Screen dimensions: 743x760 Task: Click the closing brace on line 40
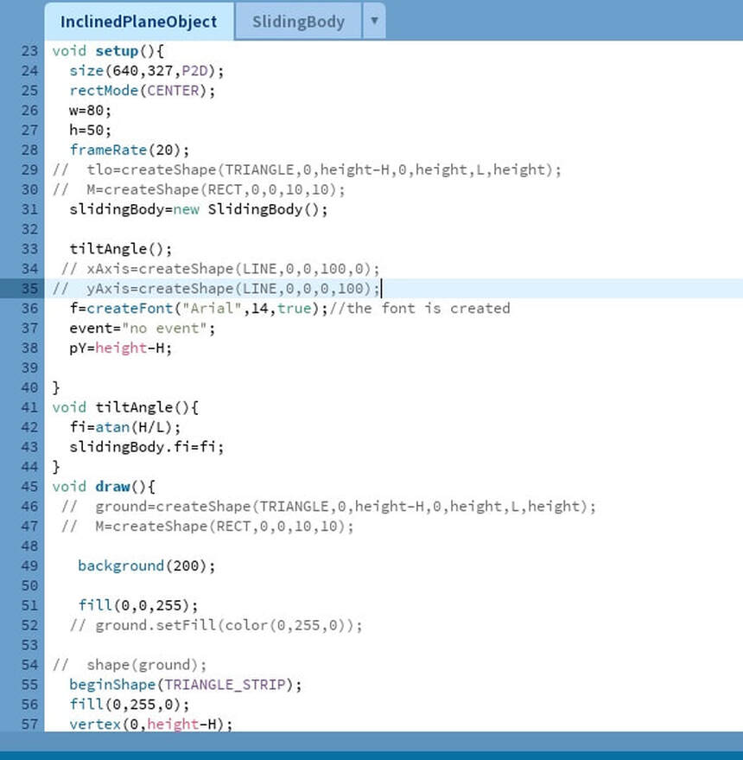56,387
